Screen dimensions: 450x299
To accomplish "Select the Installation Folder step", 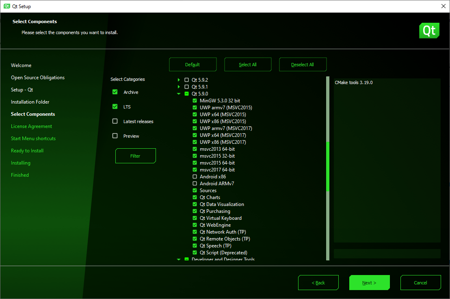I will (x=30, y=102).
